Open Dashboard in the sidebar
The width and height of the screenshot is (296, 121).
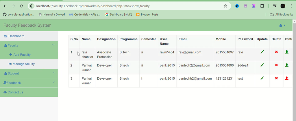click(x=29, y=36)
